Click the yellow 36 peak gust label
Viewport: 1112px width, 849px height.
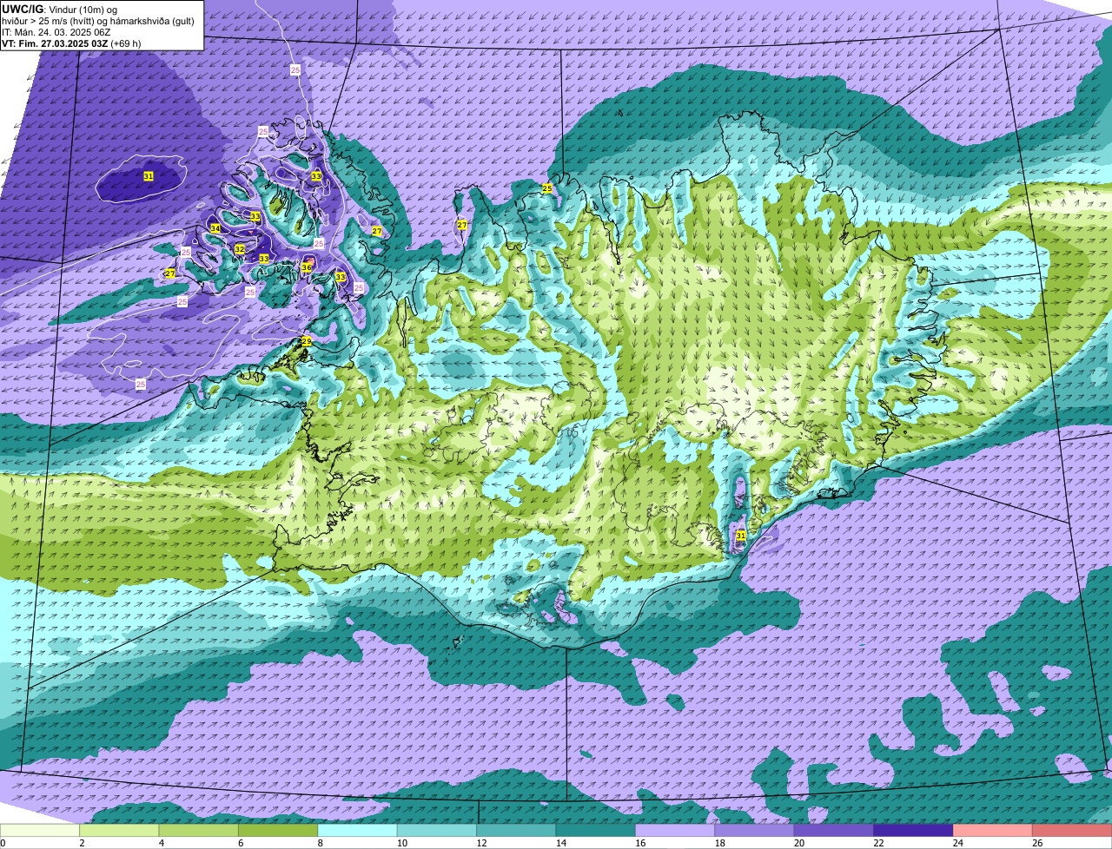307,267
